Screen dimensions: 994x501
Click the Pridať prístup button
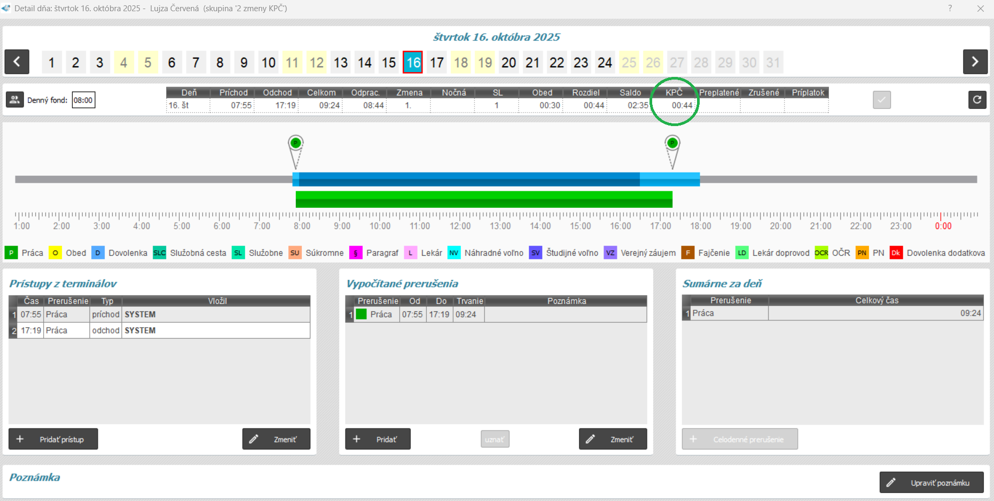tap(53, 439)
